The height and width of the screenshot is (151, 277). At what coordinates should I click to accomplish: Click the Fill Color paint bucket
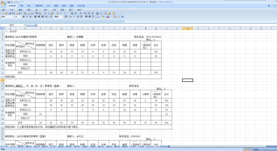pos(103,17)
